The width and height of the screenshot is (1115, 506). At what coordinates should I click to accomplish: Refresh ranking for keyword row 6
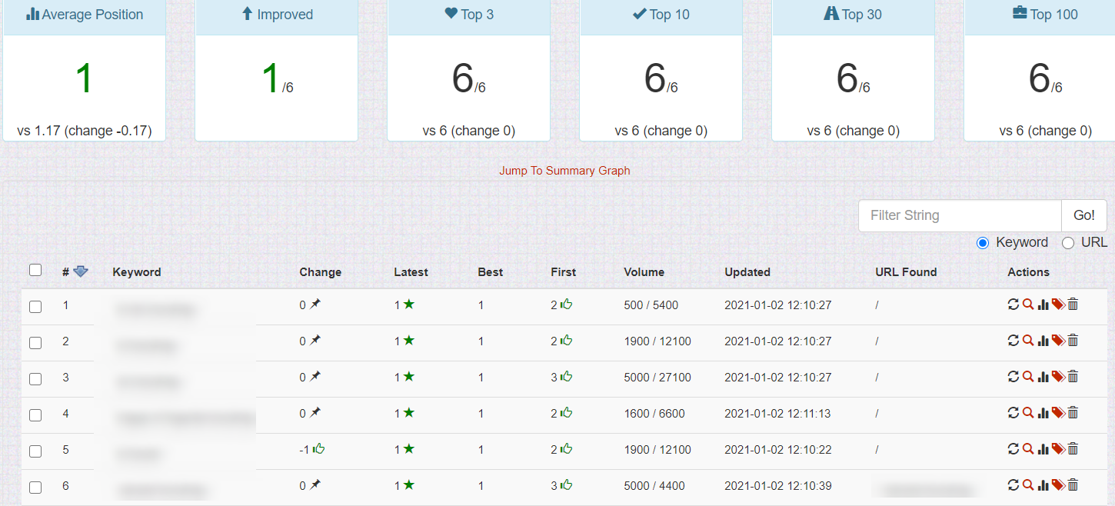pos(1013,485)
